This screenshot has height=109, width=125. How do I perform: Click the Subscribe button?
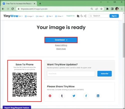point(104,74)
